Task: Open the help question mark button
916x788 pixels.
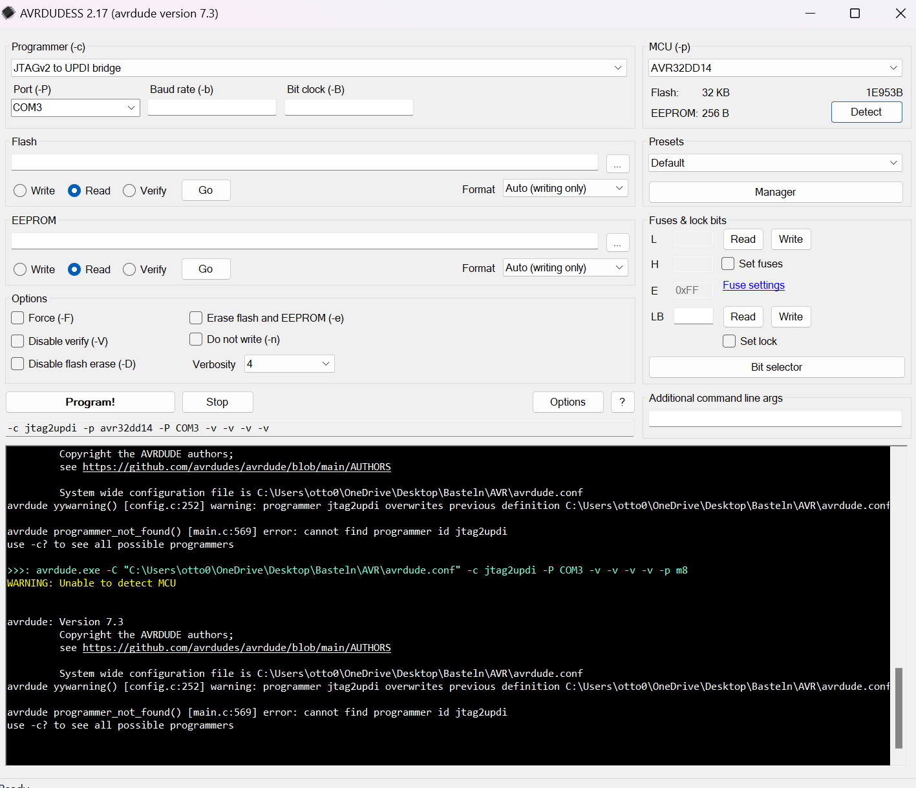Action: pos(622,402)
